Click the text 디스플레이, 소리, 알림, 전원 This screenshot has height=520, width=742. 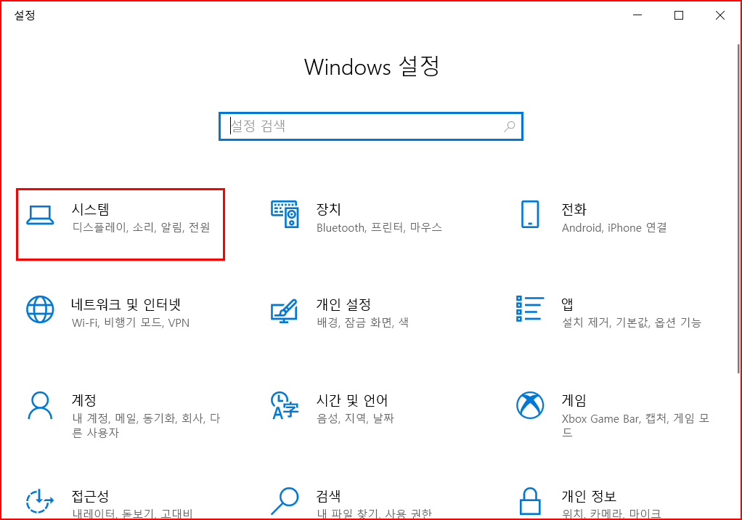(x=141, y=227)
